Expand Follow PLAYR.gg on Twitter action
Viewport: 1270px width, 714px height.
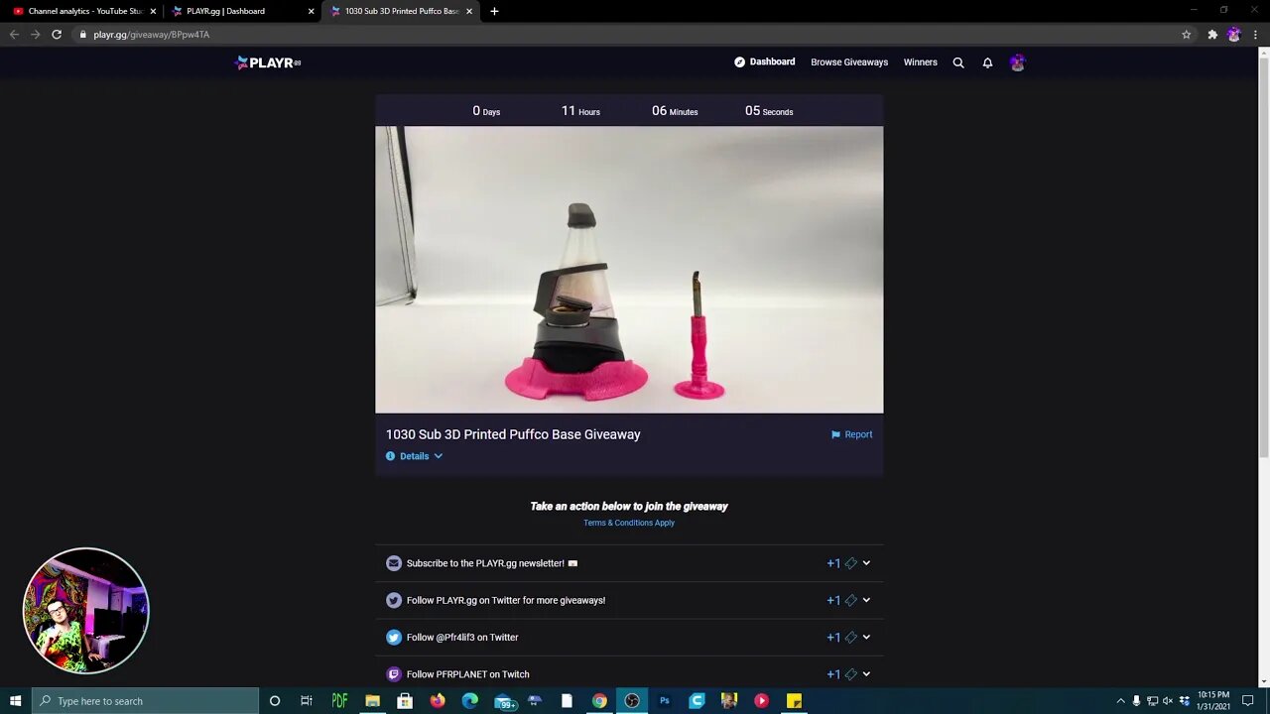866,600
